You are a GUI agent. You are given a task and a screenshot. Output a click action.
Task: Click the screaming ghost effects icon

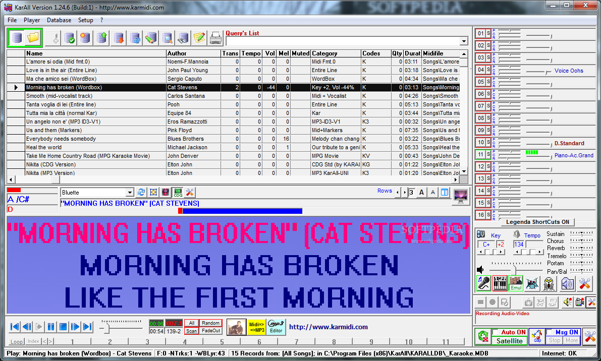point(549,284)
